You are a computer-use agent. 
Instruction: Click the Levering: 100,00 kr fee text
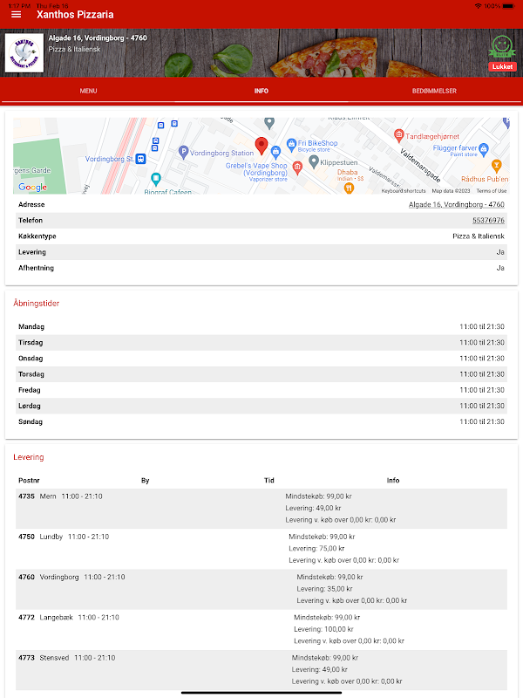point(323,629)
